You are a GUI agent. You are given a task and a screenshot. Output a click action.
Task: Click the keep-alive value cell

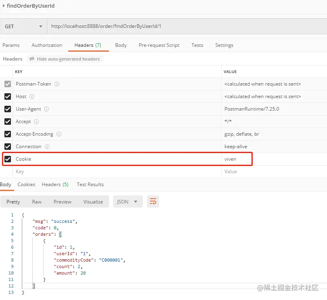274,147
